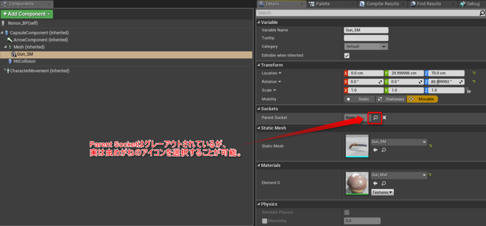486x226 pixels.
Task: Click the Location Y field 29.999996 cm
Action: coord(406,73)
